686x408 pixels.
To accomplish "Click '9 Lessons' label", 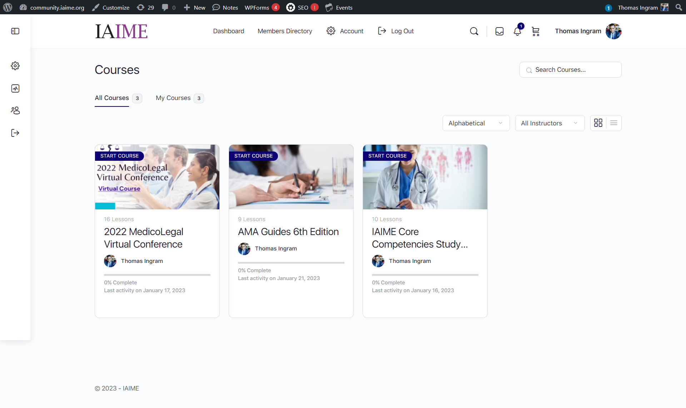I will coord(252,219).
